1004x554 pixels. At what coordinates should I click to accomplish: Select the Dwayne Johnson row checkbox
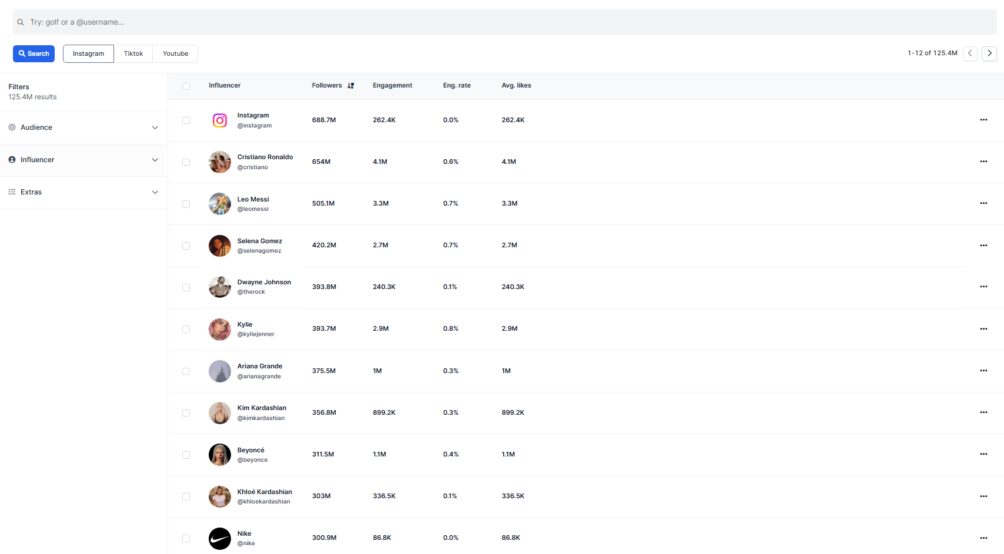click(186, 288)
